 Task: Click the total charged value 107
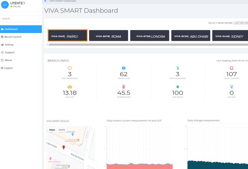231,74
